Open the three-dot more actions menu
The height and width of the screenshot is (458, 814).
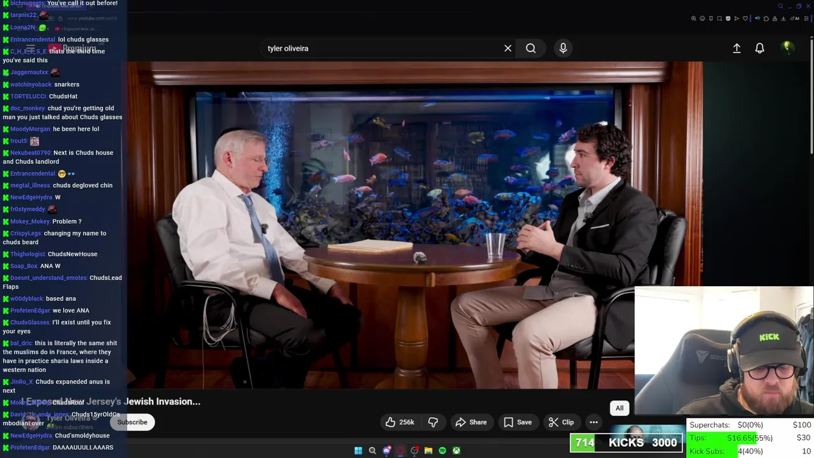[593, 422]
